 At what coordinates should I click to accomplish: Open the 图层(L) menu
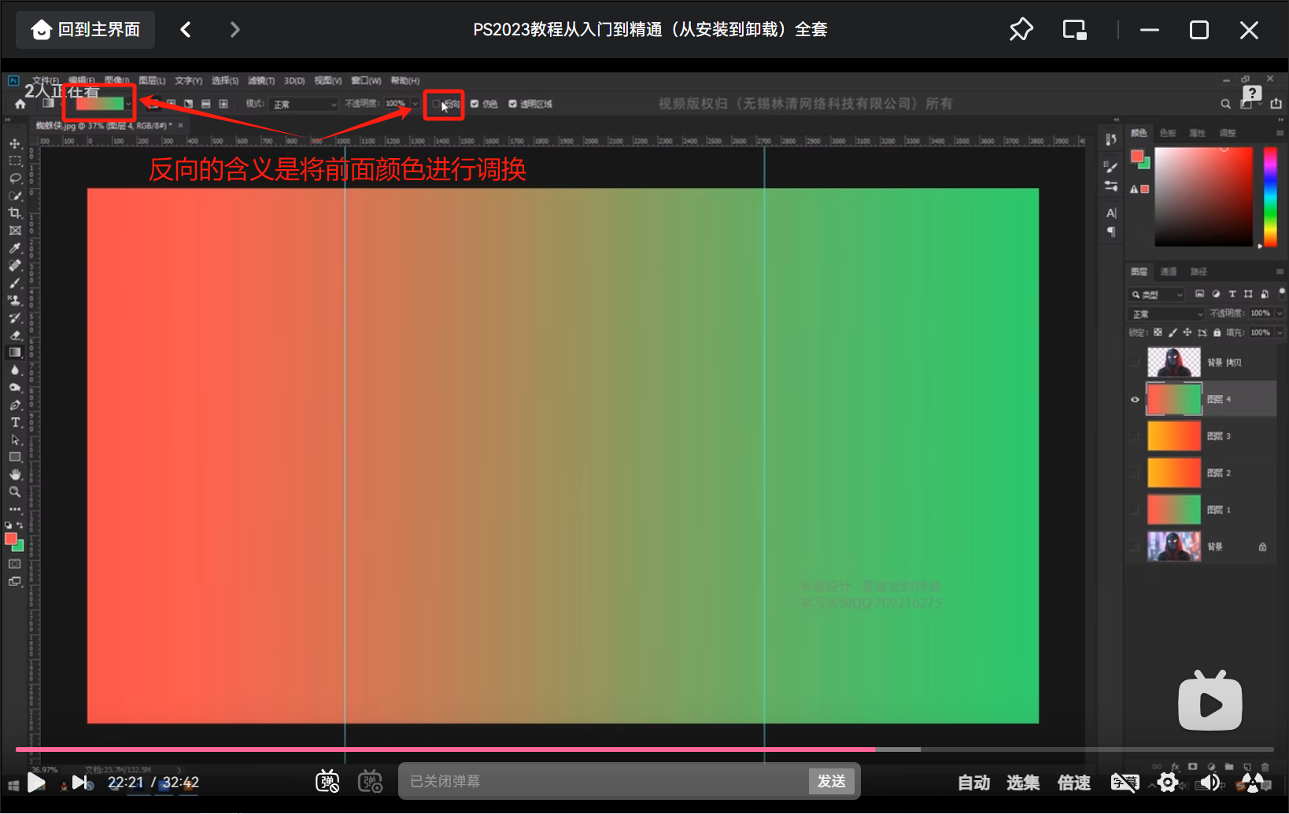coord(152,81)
